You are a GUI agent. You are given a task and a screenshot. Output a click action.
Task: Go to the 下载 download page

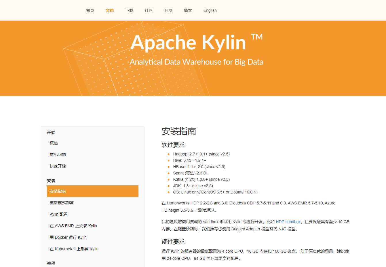tap(129, 10)
